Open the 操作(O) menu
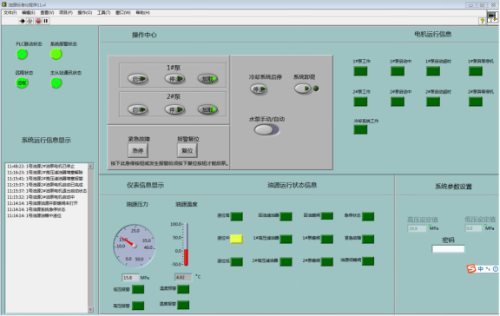Viewport: 500px width, 316px height. pyautogui.click(x=85, y=12)
